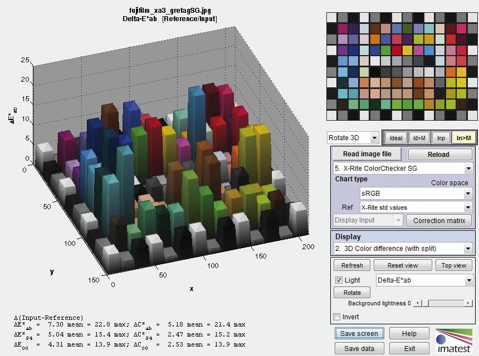Open the sRGB color space dropdown
The image size is (479, 356).
tap(416, 194)
